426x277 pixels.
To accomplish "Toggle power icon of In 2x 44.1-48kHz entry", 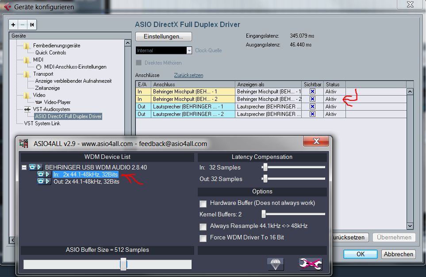I will tap(41, 174).
